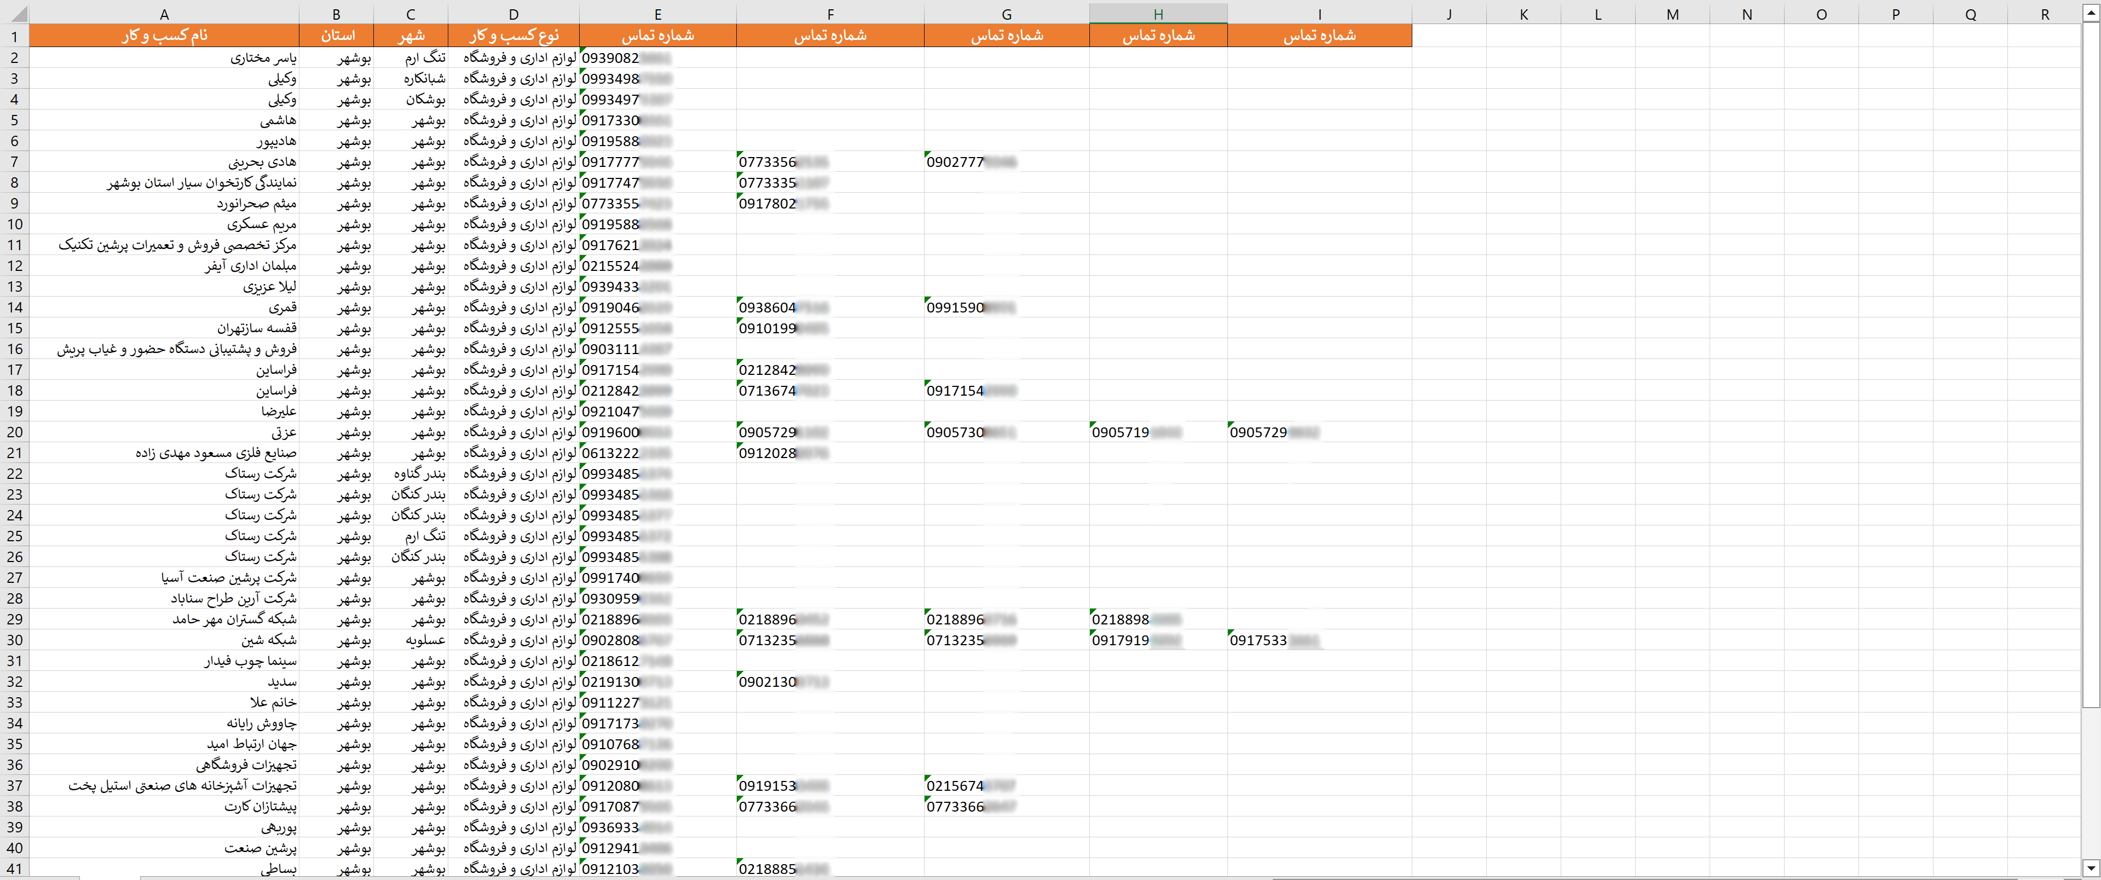Click phone cell starting 0938604

(829, 308)
